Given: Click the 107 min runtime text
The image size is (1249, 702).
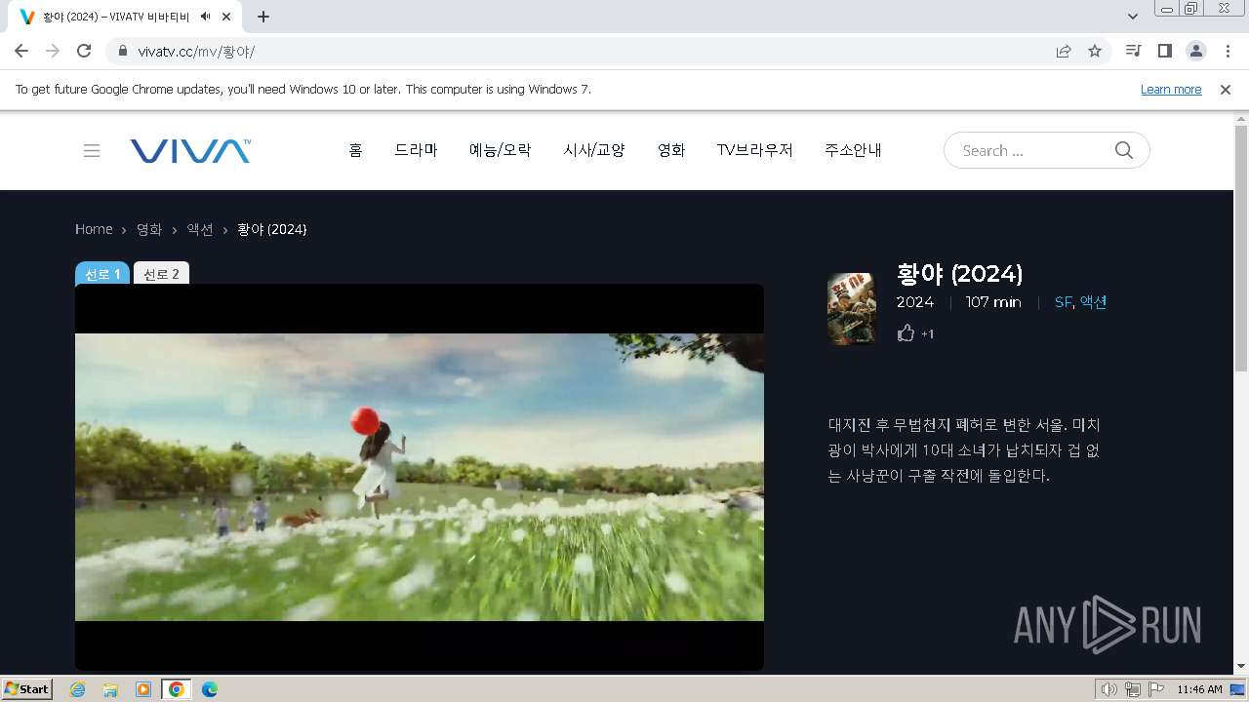Looking at the screenshot, I should point(993,302).
